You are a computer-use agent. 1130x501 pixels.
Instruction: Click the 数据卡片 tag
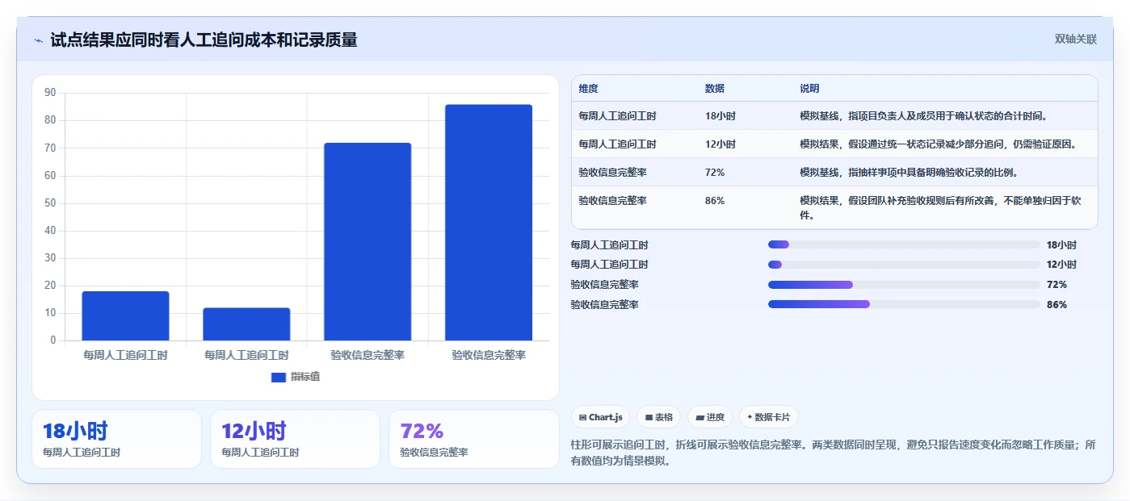[x=768, y=417]
